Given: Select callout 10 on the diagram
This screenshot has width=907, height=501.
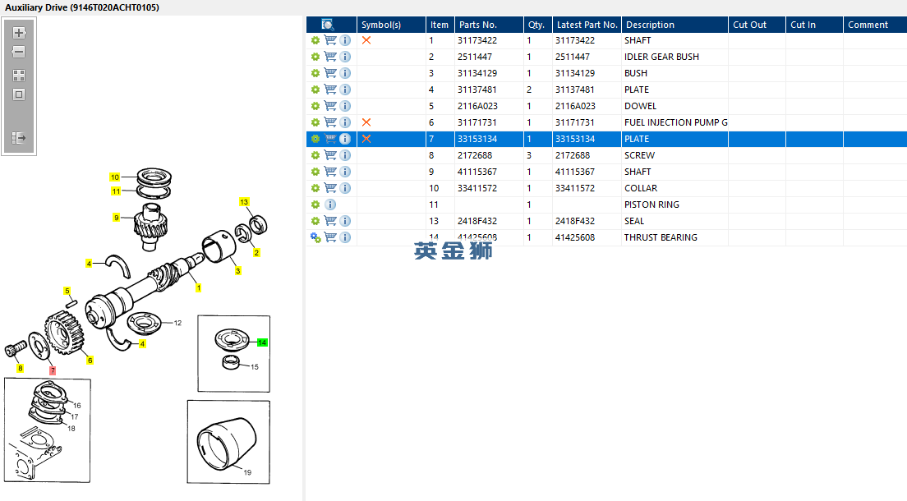Looking at the screenshot, I should [x=114, y=177].
